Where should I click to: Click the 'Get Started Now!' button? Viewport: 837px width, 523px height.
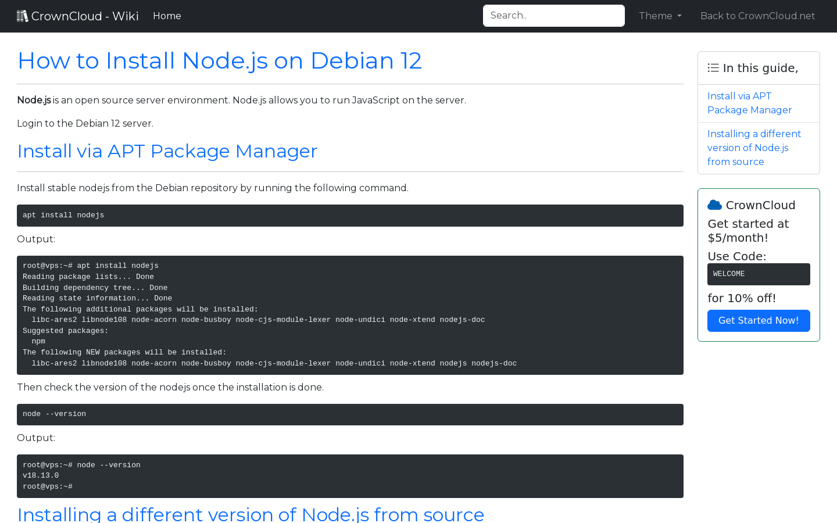pos(759,320)
